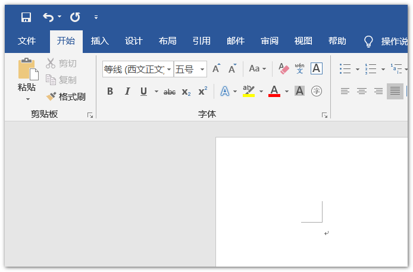Toggle character shading gray A
Image resolution: width=413 pixels, height=272 pixels.
point(299,91)
